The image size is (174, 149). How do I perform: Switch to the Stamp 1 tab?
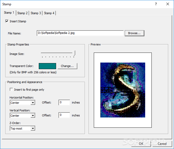tap(9, 13)
